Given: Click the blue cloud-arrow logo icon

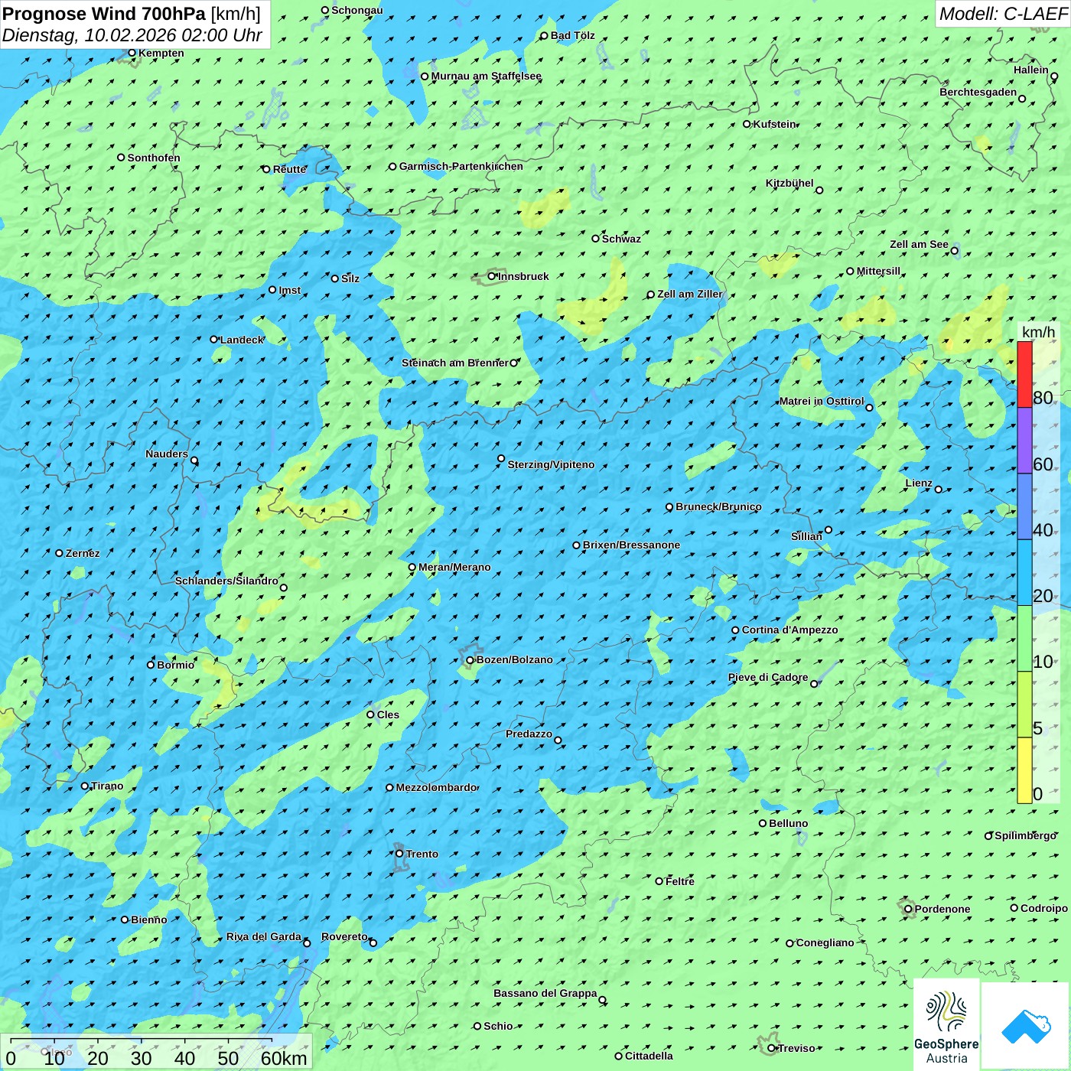Looking at the screenshot, I should [x=1026, y=1027].
